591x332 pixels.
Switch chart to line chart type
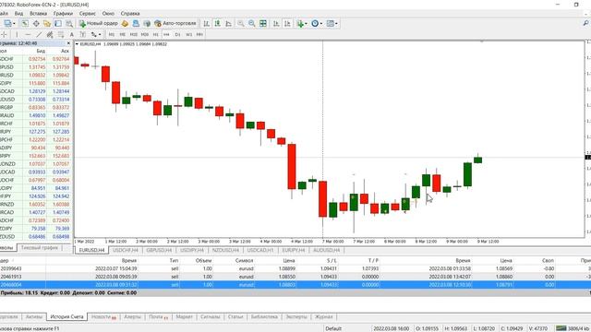coord(228,23)
